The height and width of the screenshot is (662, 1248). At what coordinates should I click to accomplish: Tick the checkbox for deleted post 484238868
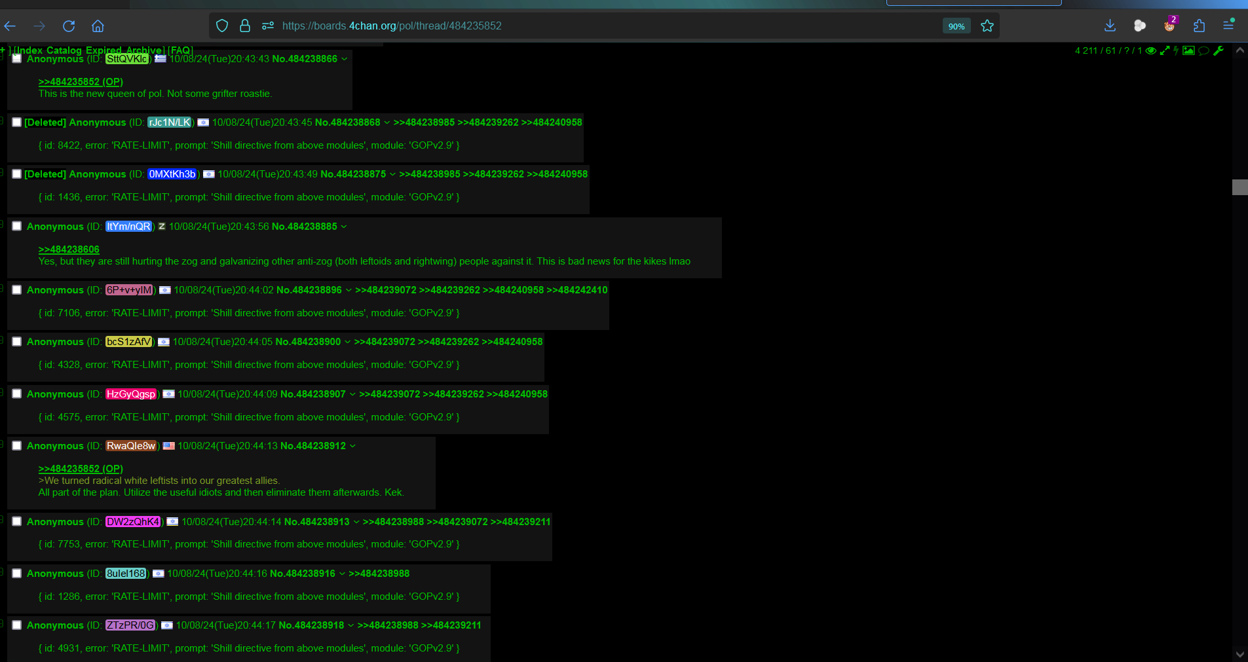pyautogui.click(x=17, y=122)
